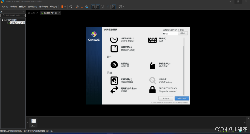
Task: Open the 选项卡(T) menu
Action: coord(43,7)
